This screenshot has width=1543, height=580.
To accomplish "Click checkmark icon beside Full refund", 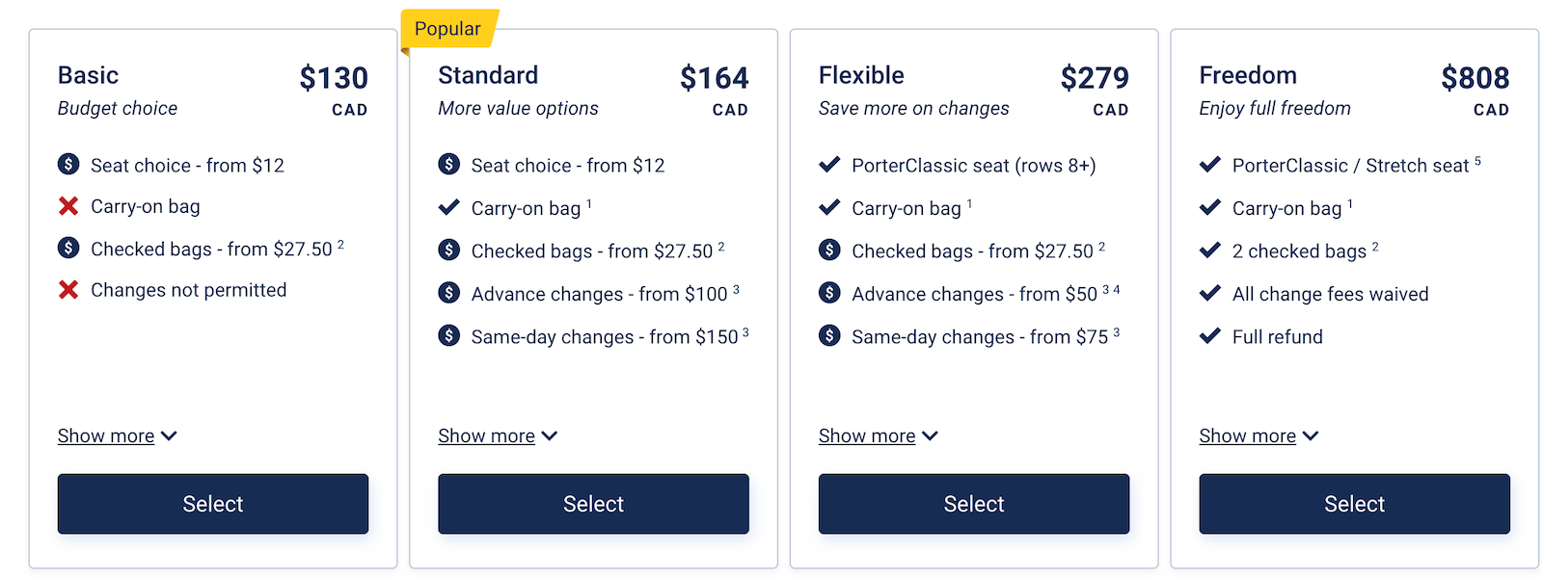I will coord(1210,336).
